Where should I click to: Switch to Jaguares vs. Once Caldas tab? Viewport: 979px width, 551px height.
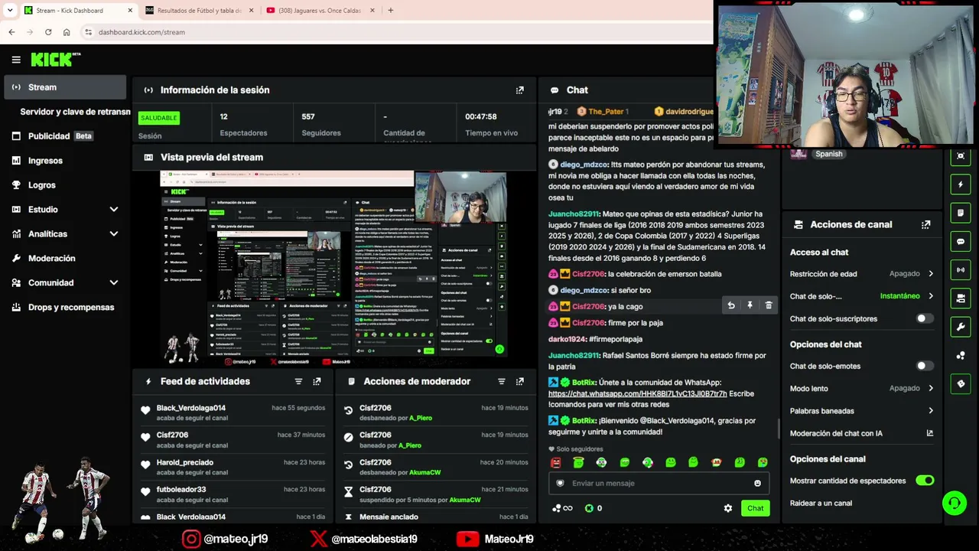coord(320,11)
